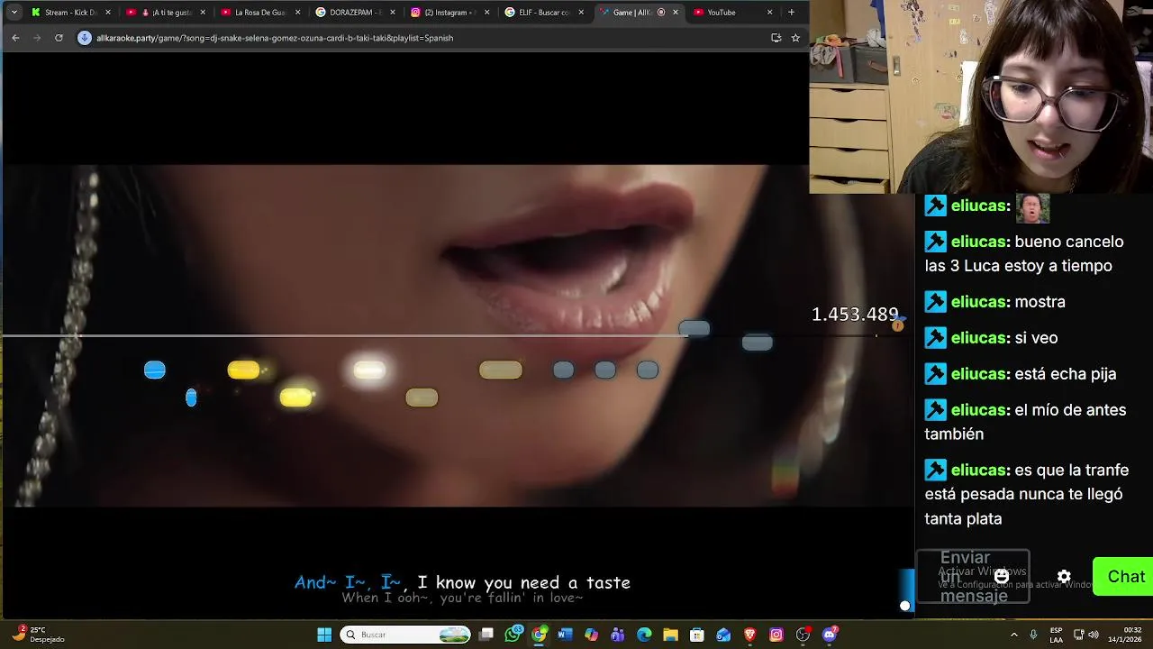Open the emoji picker in chat
This screenshot has width=1153, height=649.
click(1002, 577)
